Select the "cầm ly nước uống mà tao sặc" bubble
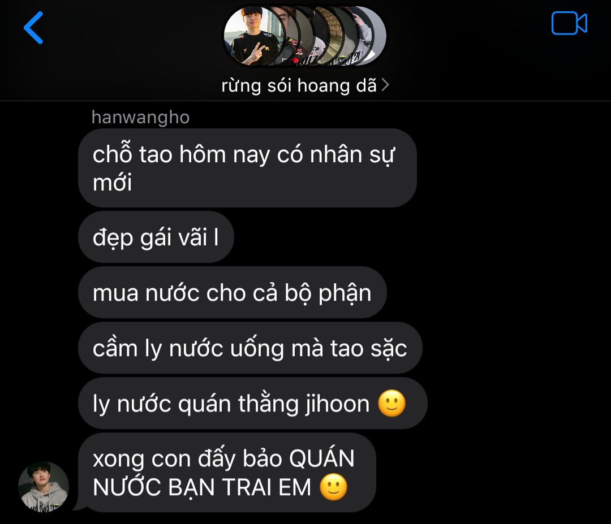This screenshot has height=524, width=611. tap(250, 348)
